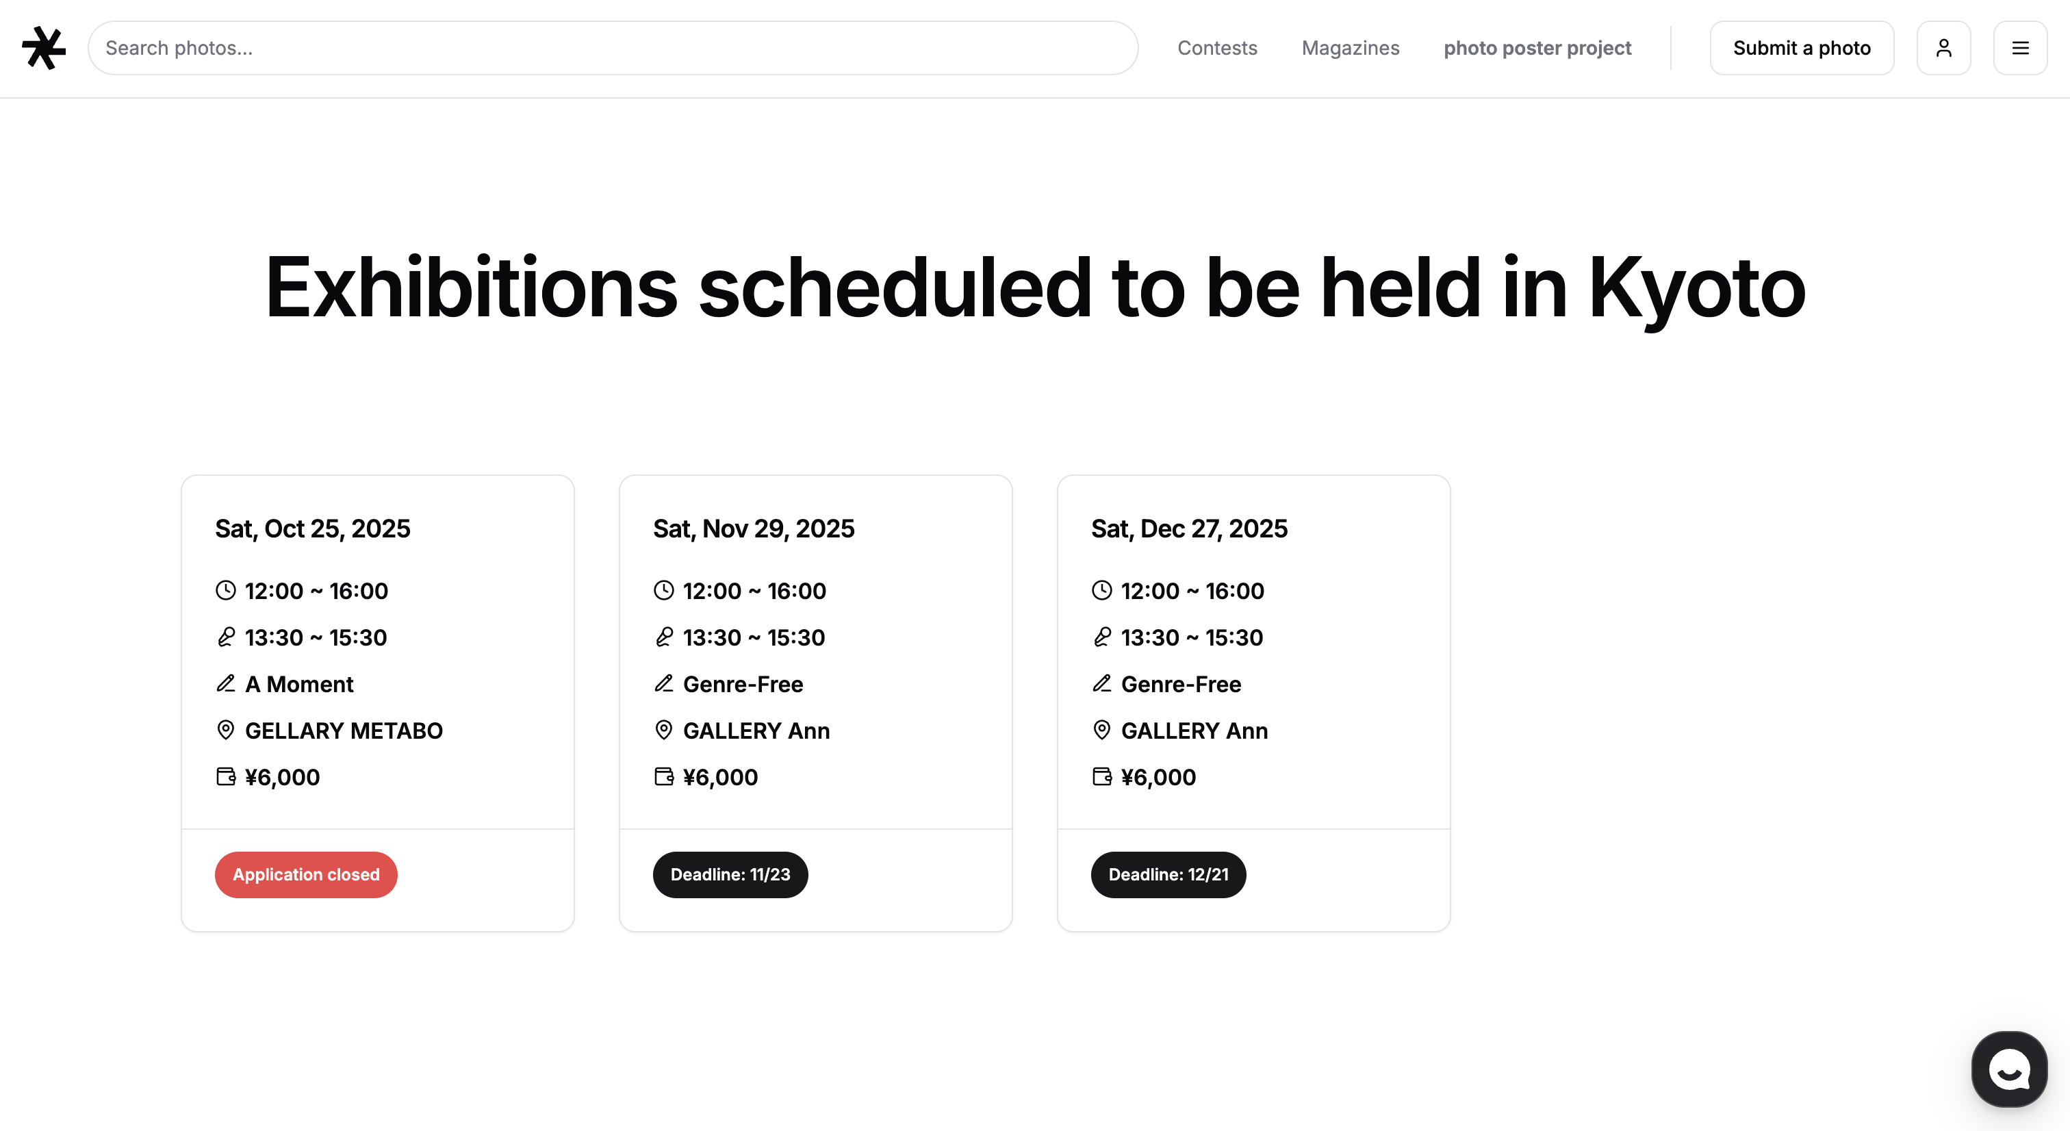
Task: Select the Deadline: 11/23 badge
Action: click(x=730, y=874)
